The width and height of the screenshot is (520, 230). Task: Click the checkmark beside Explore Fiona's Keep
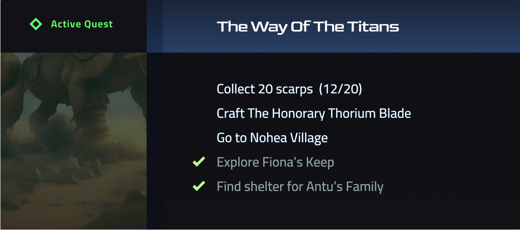198,162
